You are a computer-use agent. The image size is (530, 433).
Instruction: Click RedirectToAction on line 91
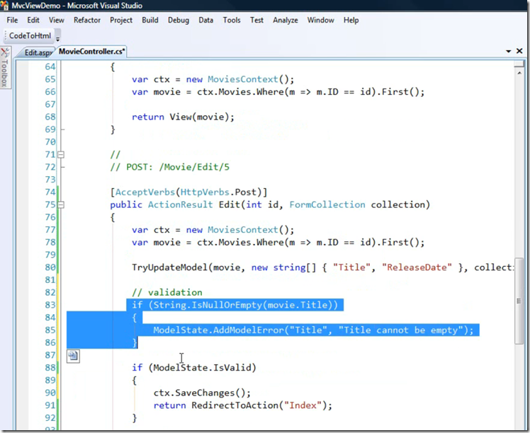(235, 405)
